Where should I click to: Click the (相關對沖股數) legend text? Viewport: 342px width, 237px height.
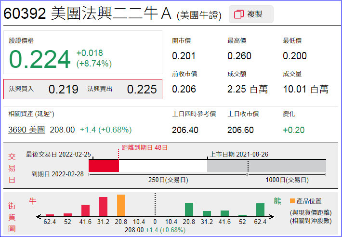tap(311, 221)
